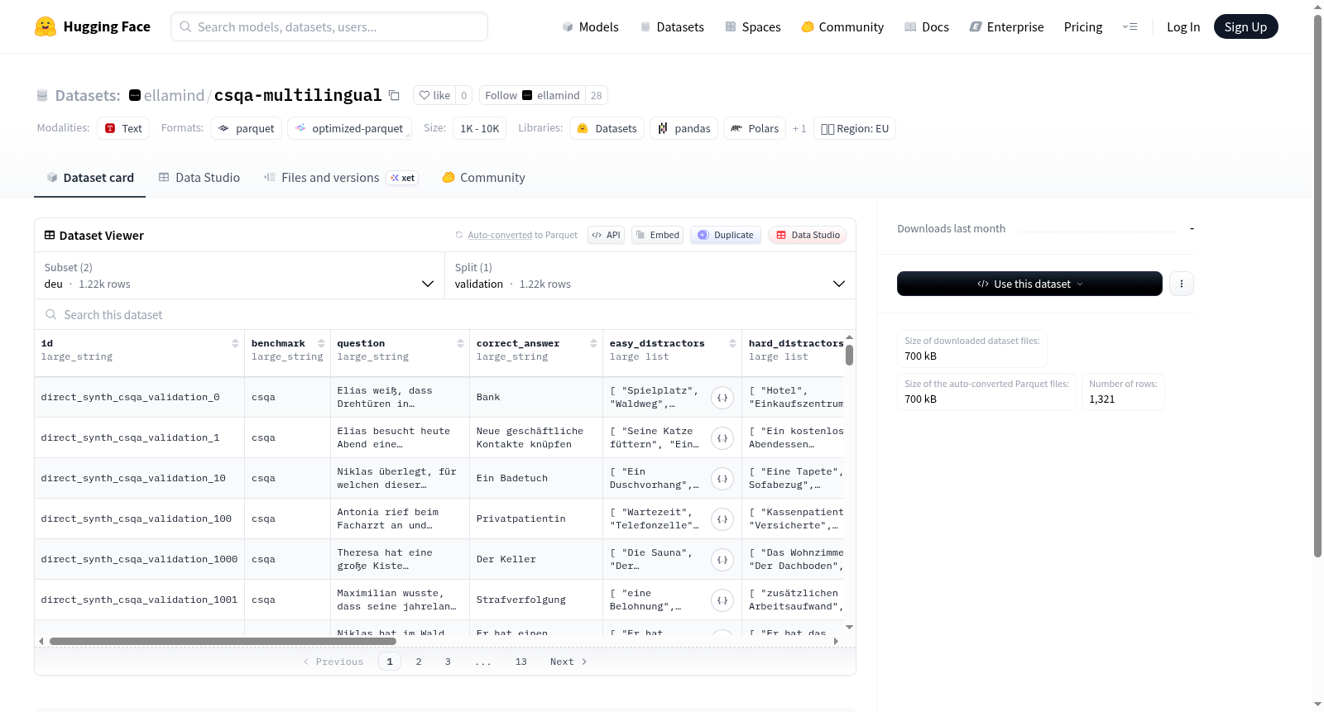
Task: Focus the Search this dataset field
Action: 445,314
